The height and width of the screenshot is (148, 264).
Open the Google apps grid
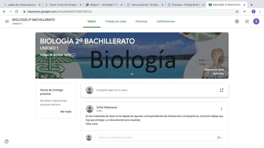(247, 21)
